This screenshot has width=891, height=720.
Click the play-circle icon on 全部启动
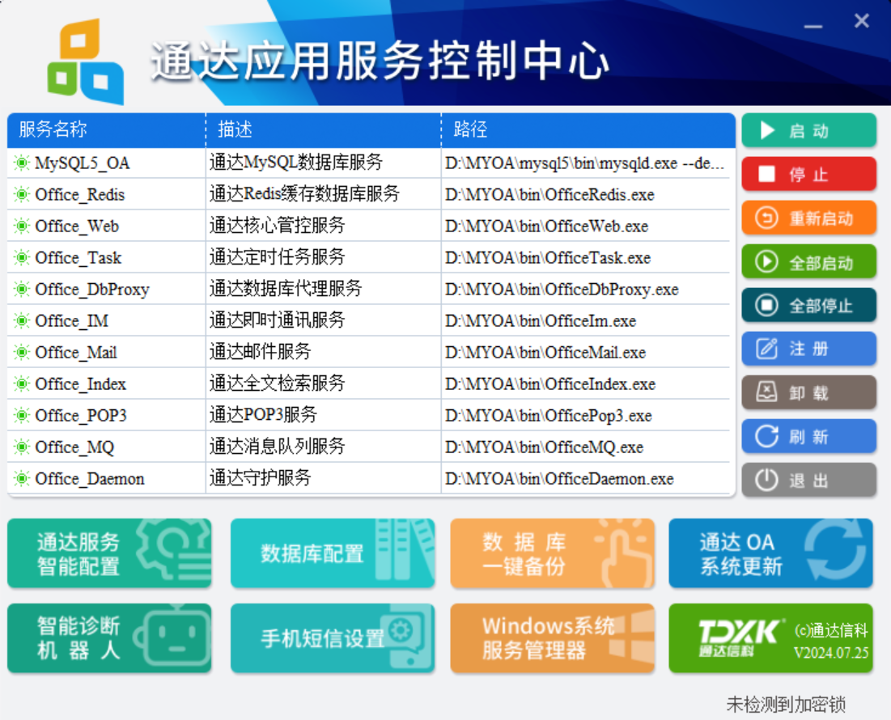pos(766,262)
